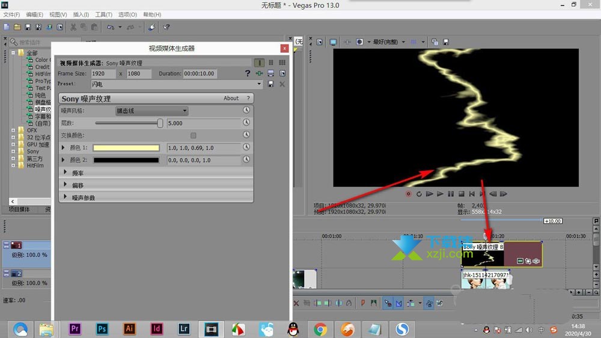
Task: Save project using the floppy disk icon
Action: click(x=28, y=27)
